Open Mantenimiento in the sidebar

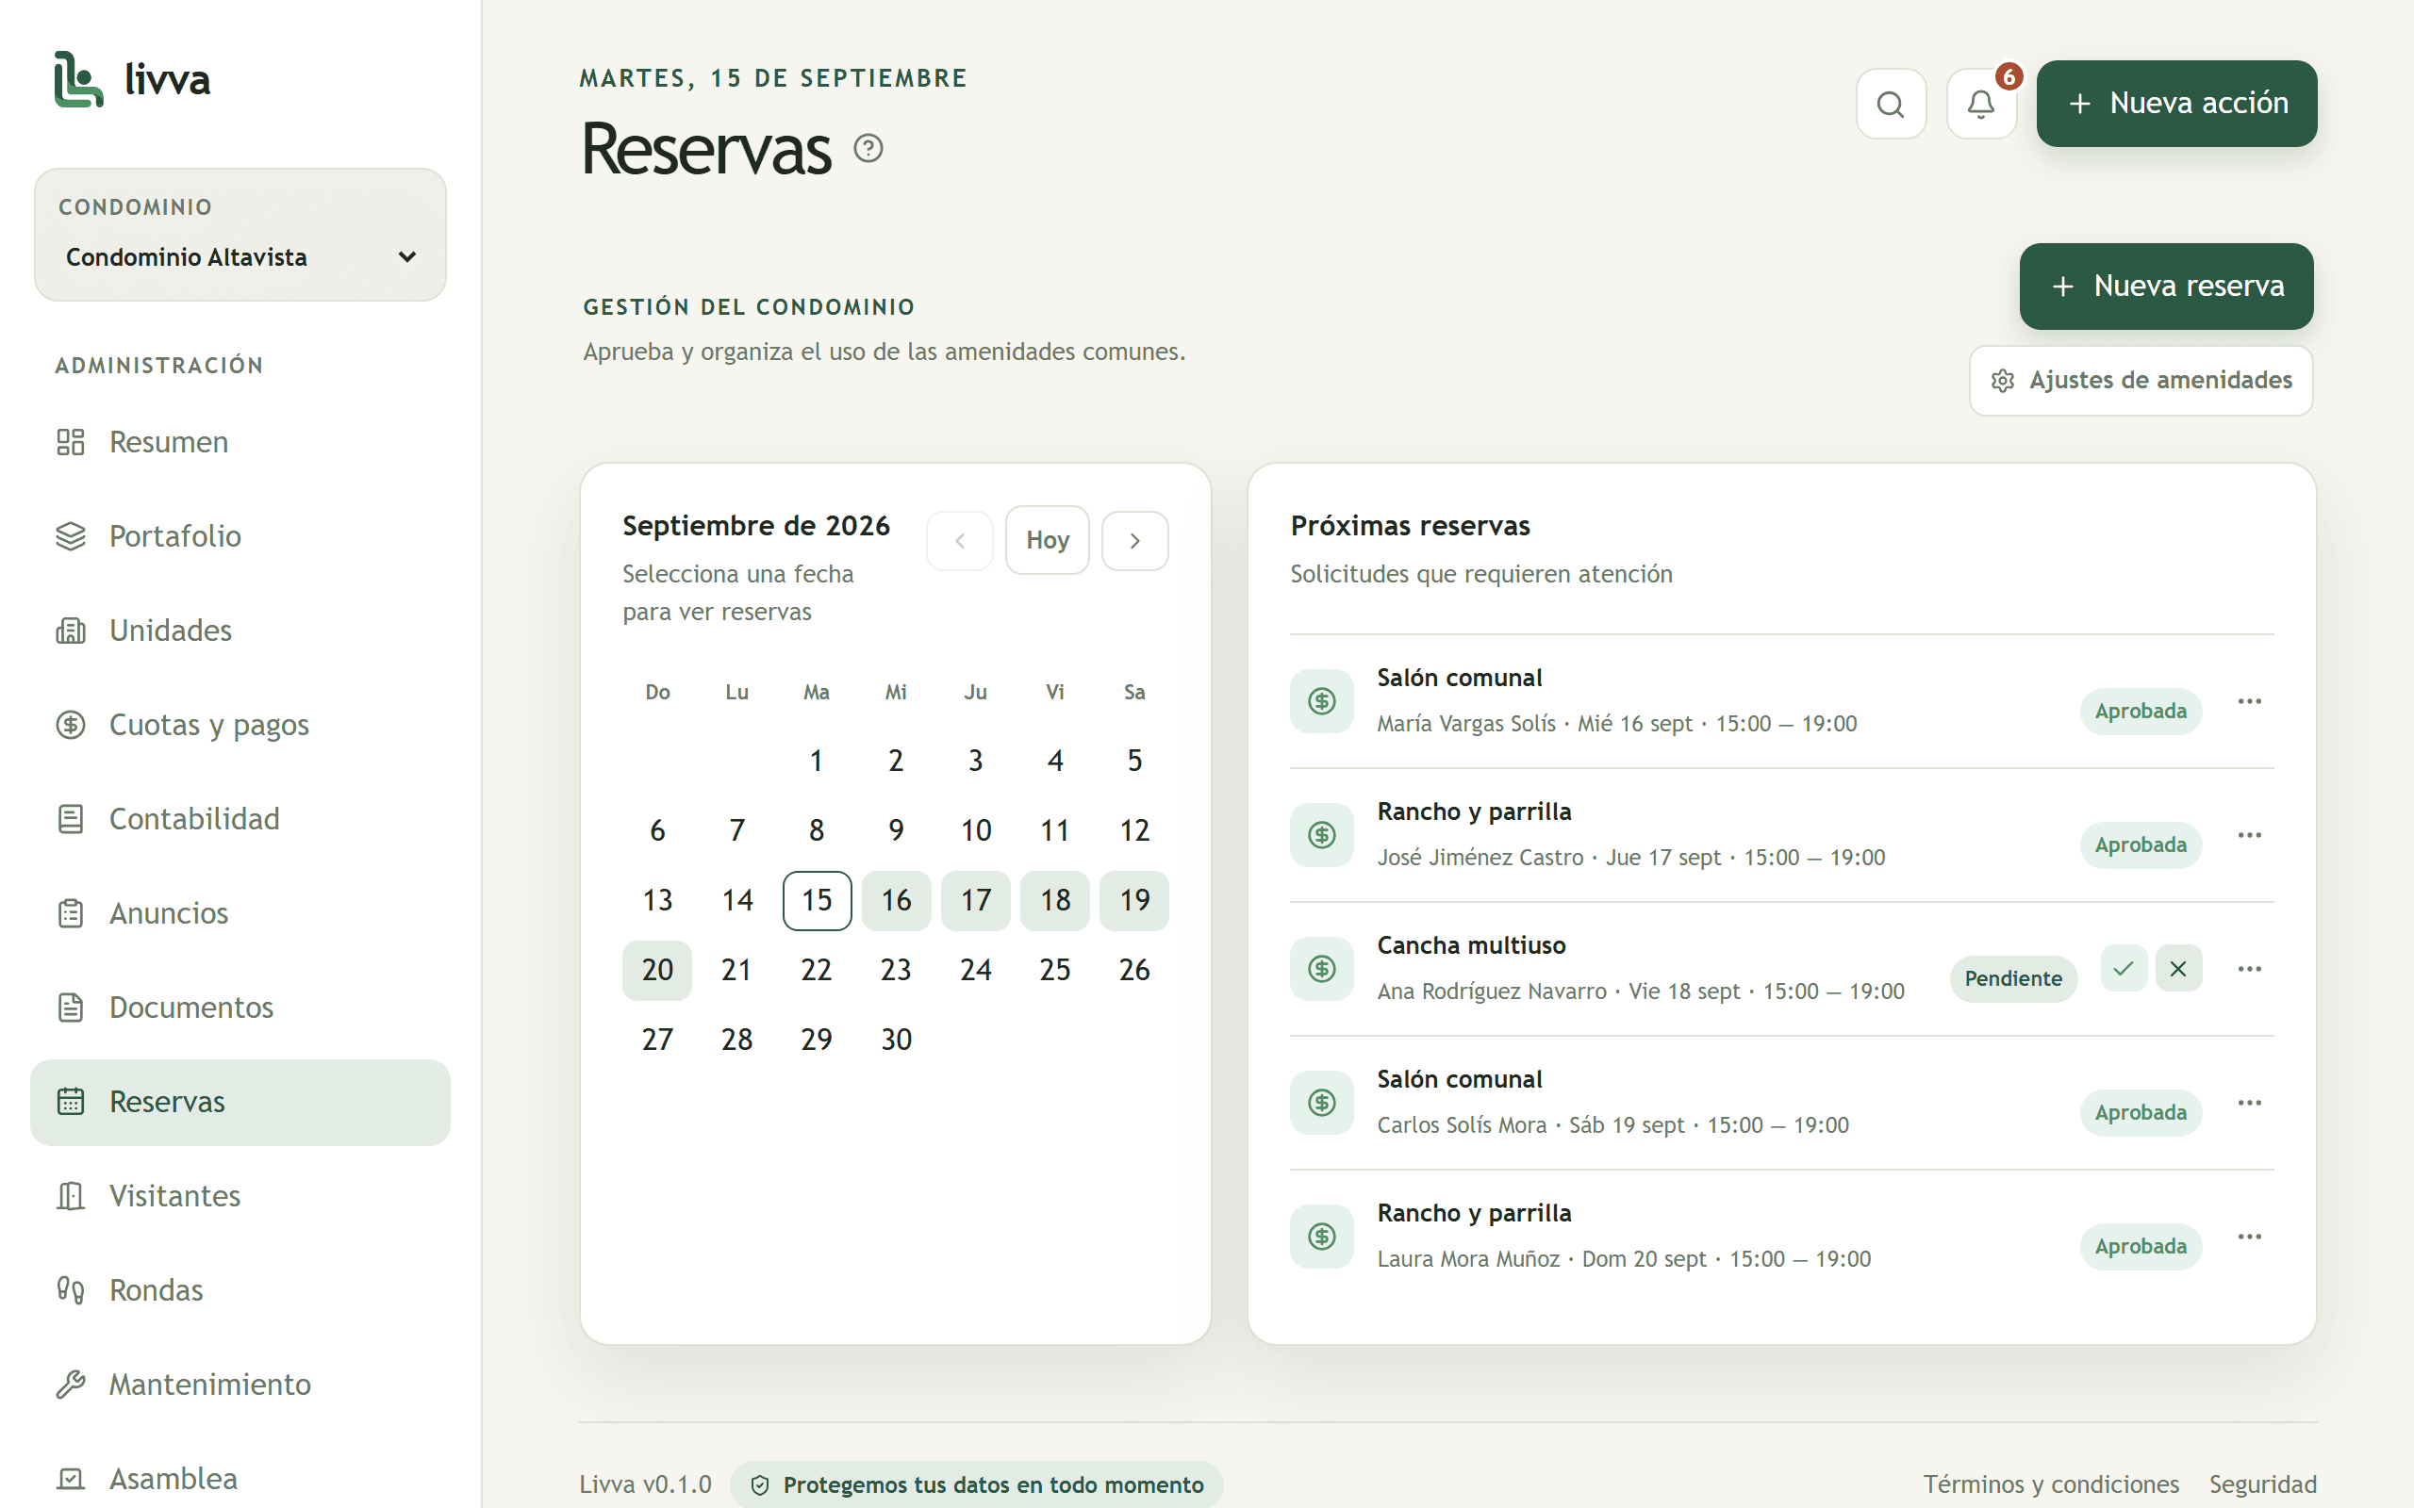click(x=240, y=1385)
